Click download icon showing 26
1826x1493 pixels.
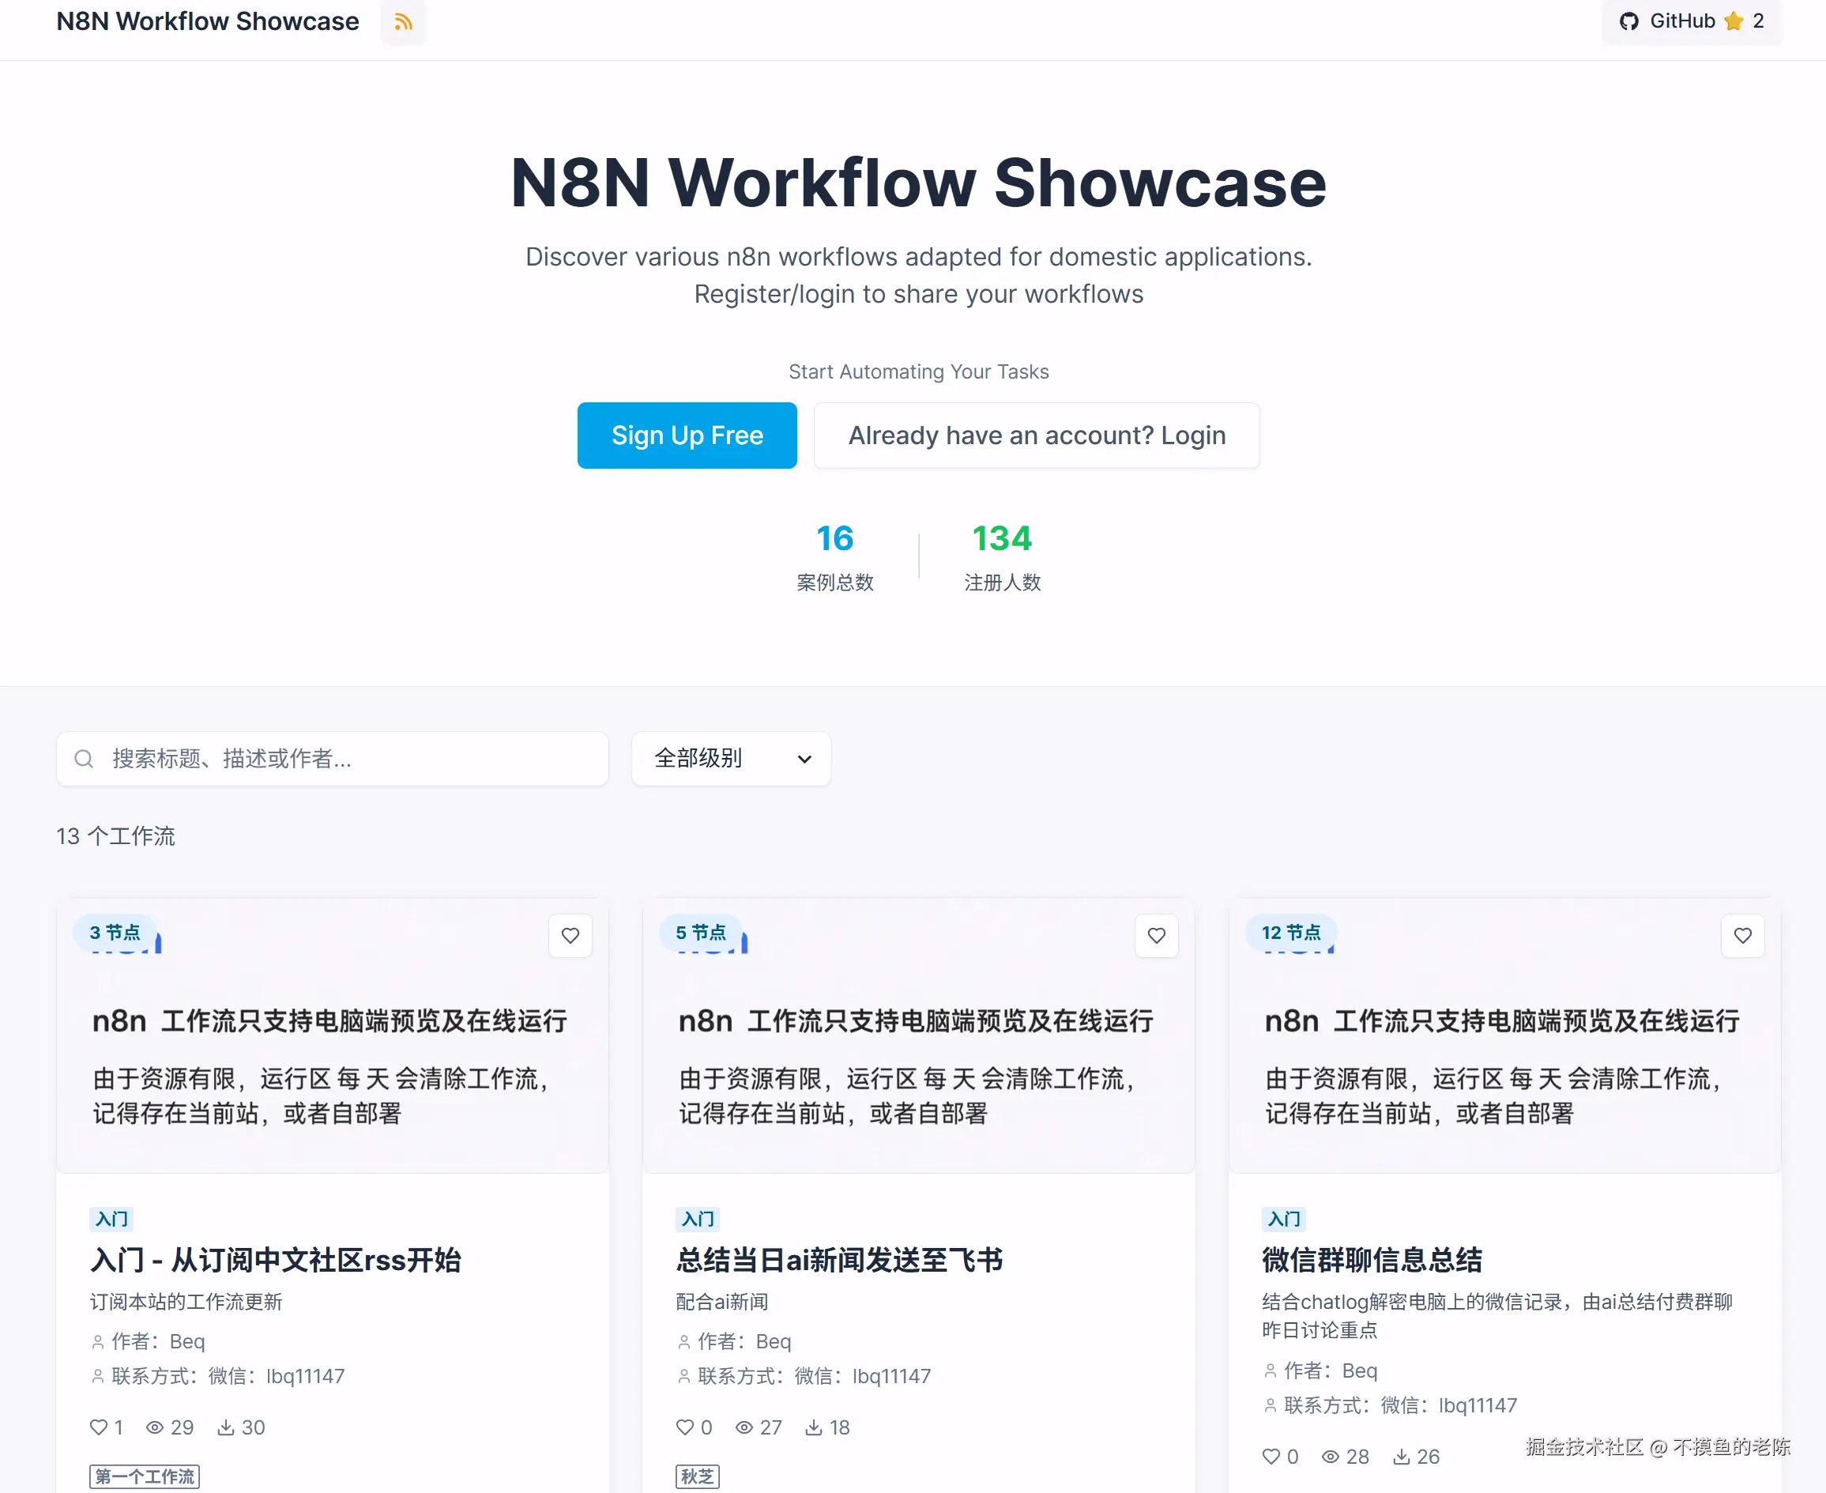(1402, 1457)
